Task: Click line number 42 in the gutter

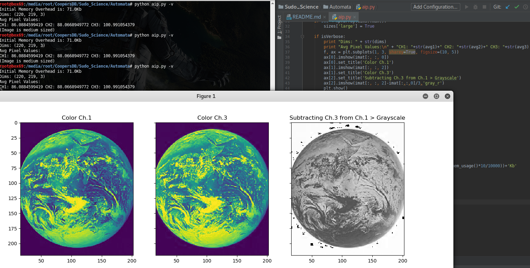Action: coord(287,78)
